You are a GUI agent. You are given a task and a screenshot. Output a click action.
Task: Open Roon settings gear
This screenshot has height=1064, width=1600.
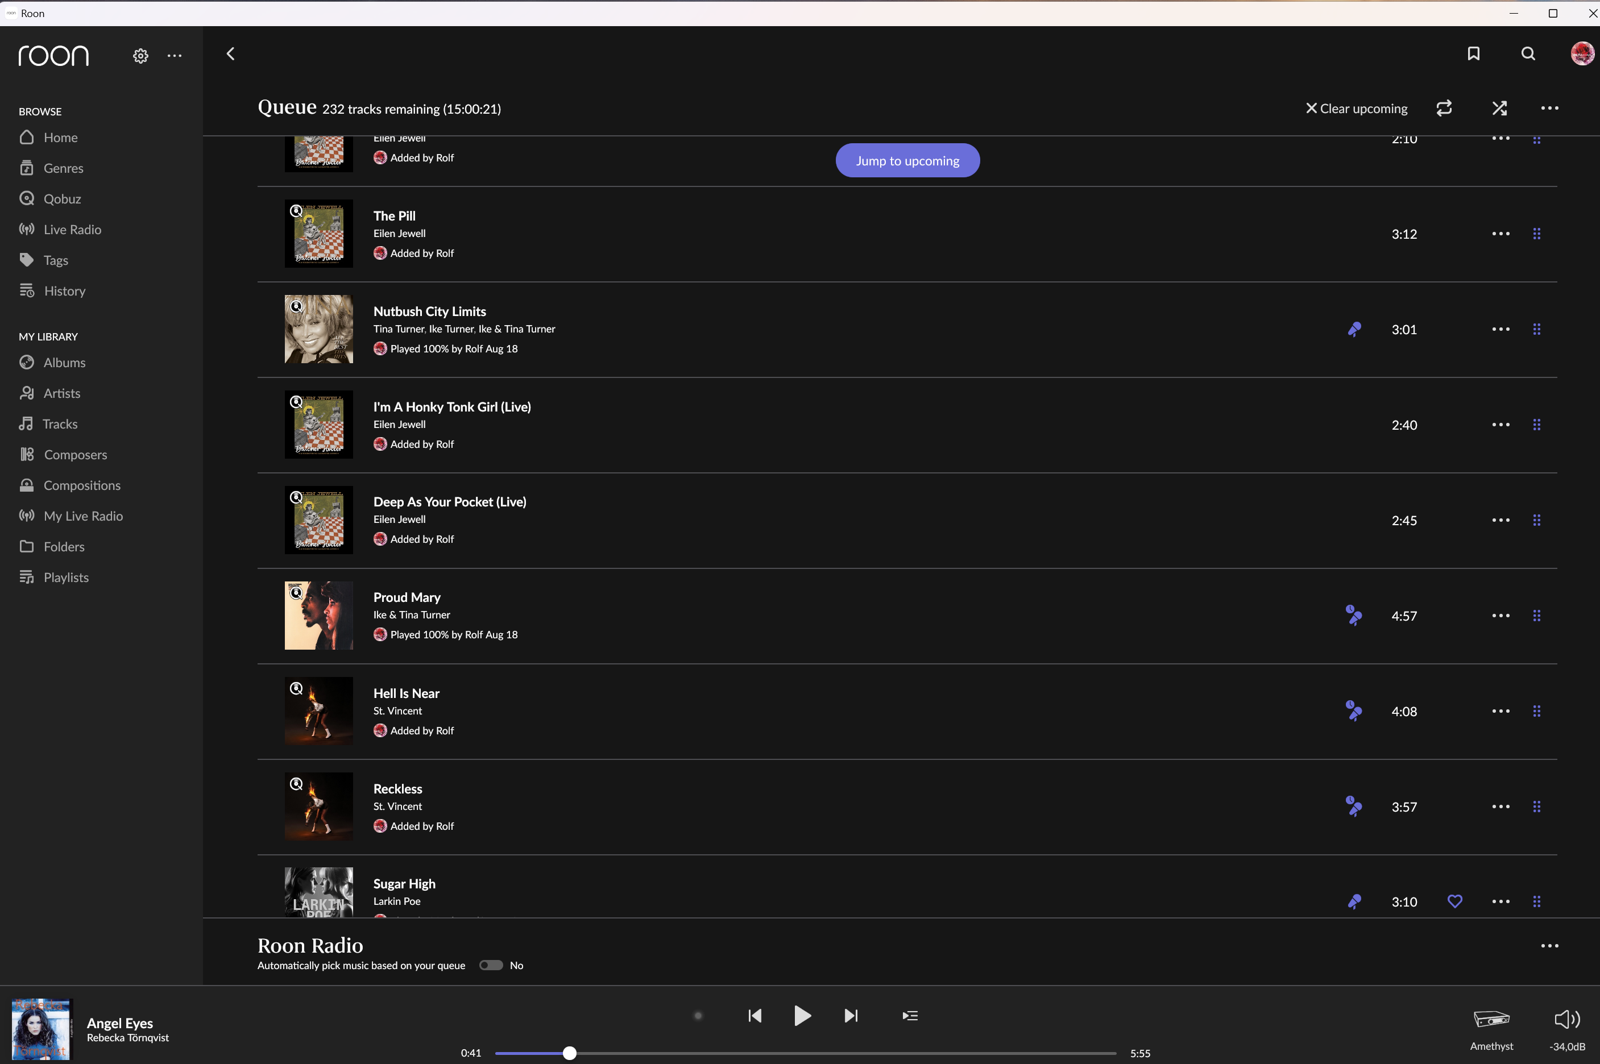point(140,56)
